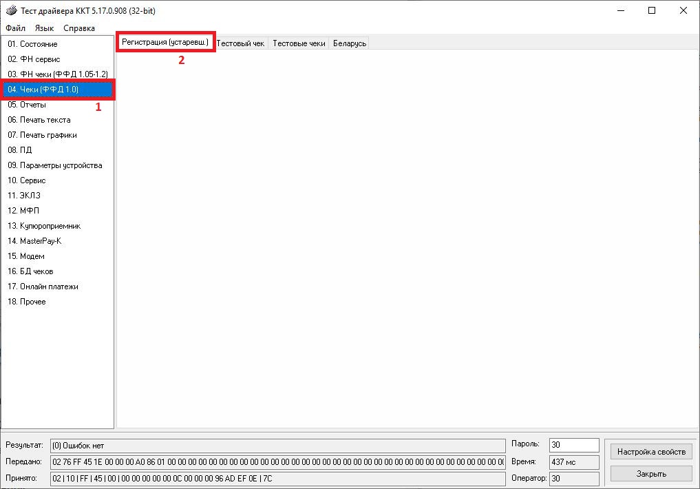
Task: Select 06. Печать текста item
Action: [x=39, y=120]
